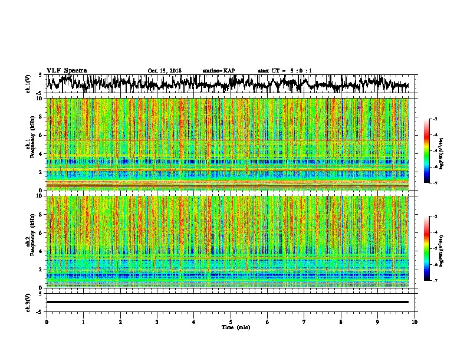467x361 pixels.
Task: Click the ch.2 spectrogram color bar
Action: (x=427, y=248)
